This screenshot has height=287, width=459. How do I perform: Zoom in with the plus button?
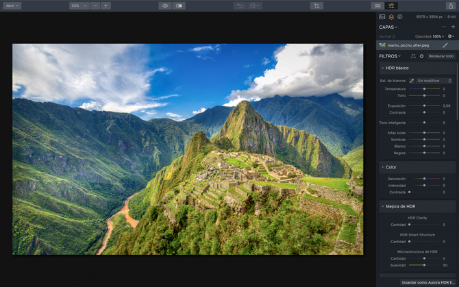coord(106,5)
